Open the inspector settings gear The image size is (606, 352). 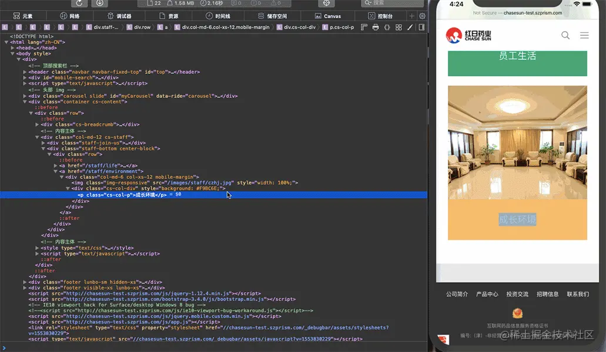(422, 16)
